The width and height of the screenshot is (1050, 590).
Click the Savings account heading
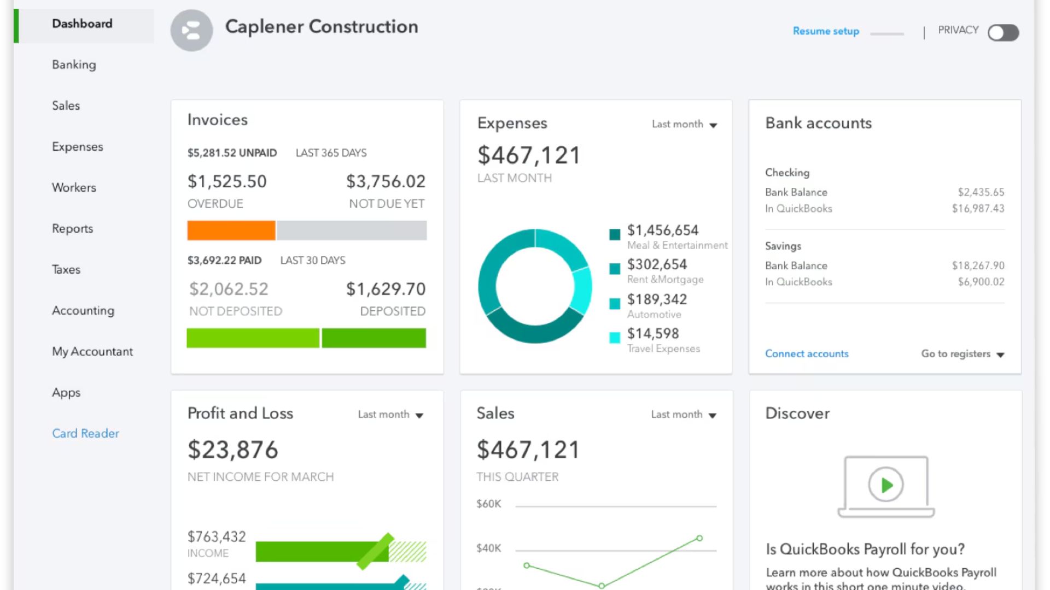point(783,246)
